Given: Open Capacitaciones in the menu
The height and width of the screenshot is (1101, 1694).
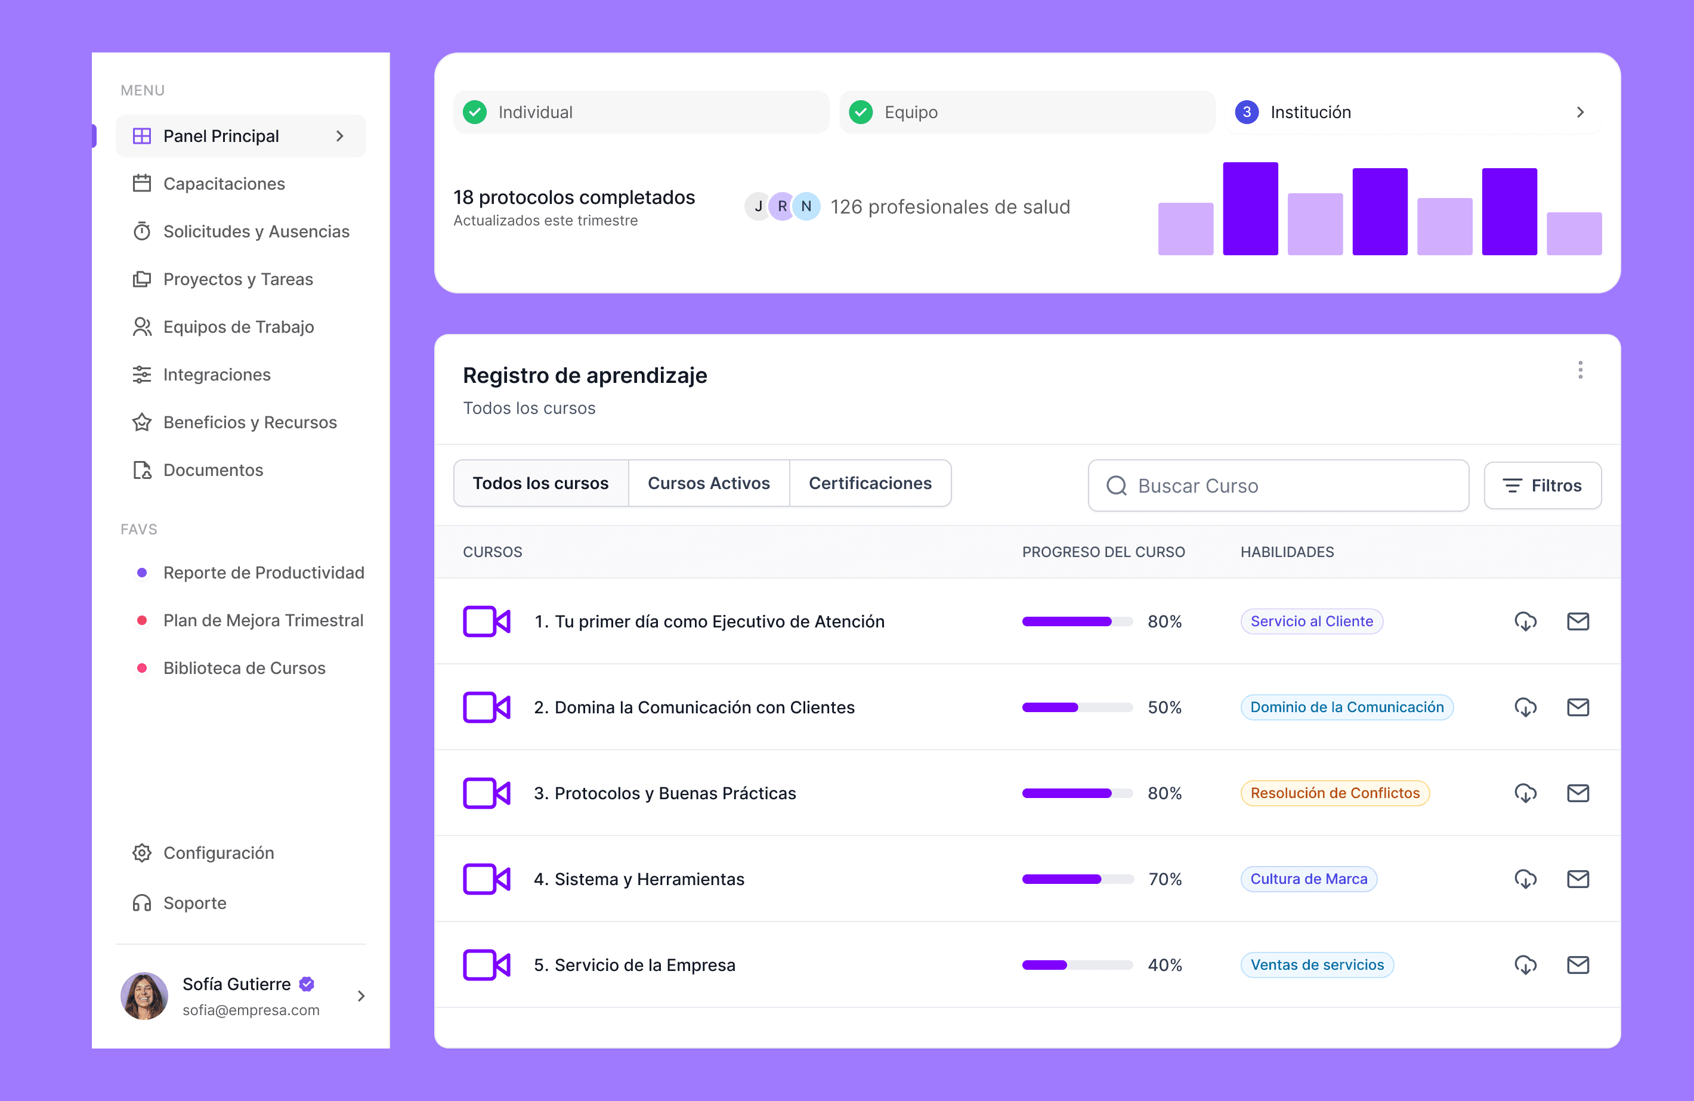Looking at the screenshot, I should pyautogui.click(x=240, y=184).
